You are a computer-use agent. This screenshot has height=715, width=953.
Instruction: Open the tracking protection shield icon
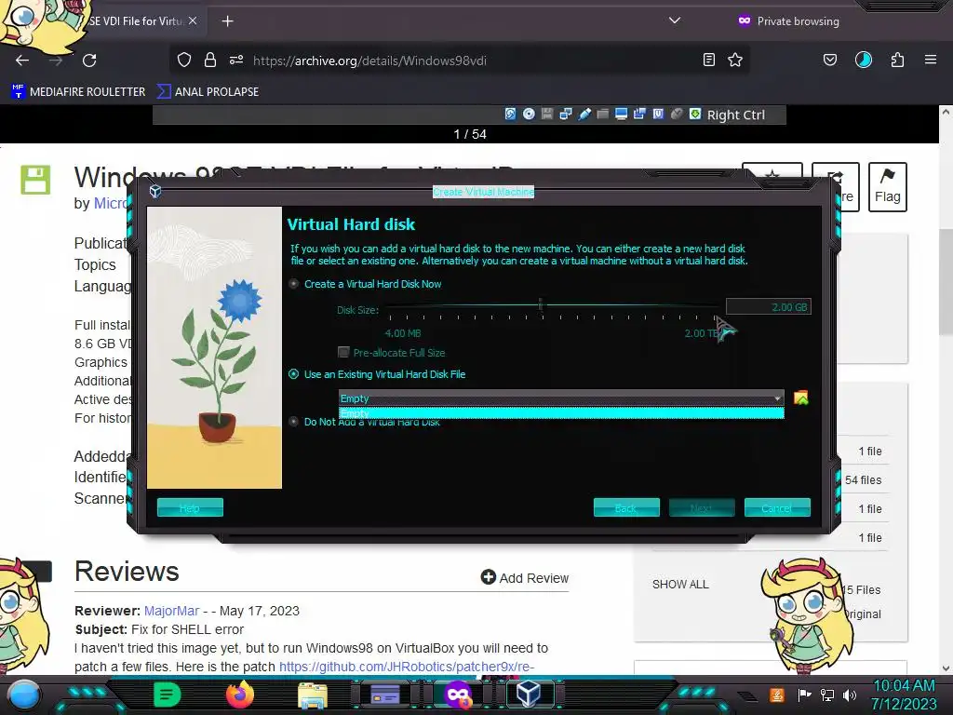[184, 60]
